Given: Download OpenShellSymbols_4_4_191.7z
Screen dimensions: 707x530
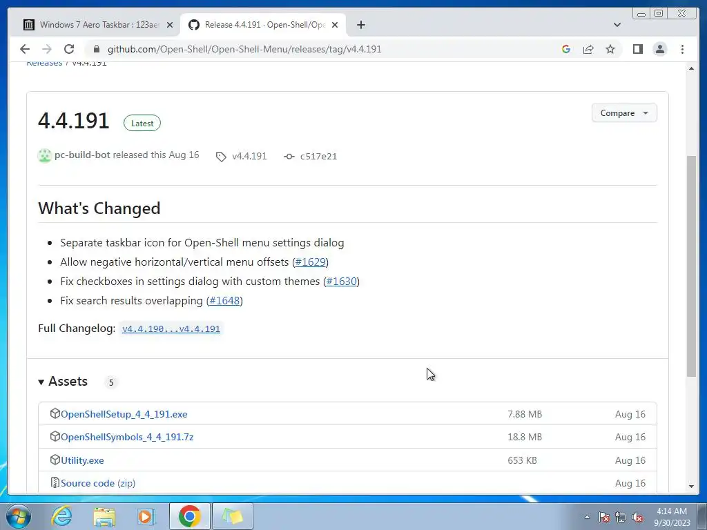Looking at the screenshot, I should point(127,437).
